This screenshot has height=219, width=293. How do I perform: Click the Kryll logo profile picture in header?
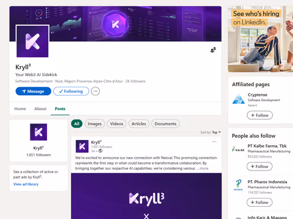(32, 42)
